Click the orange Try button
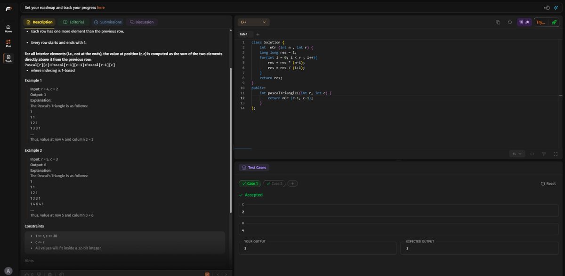This screenshot has width=565, height=276. [541, 22]
